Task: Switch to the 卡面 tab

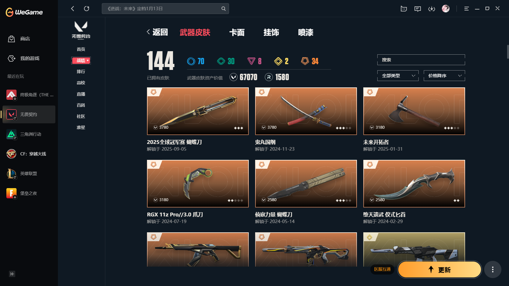Action: click(237, 32)
